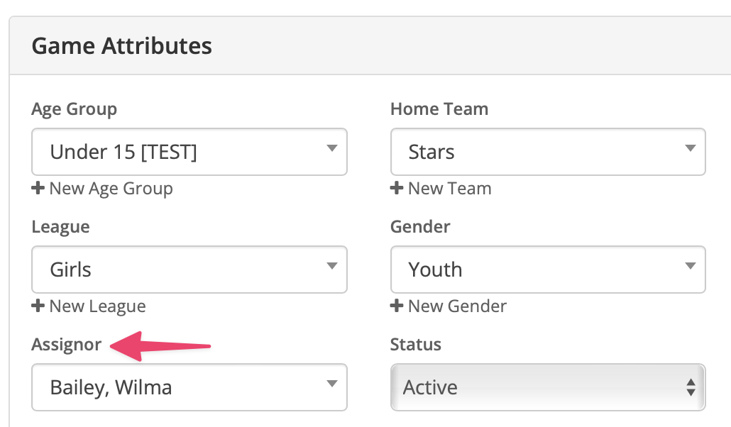Screen dimensions: 731x427
Task: Click the Status up-down stepper arrows
Action: (691, 387)
